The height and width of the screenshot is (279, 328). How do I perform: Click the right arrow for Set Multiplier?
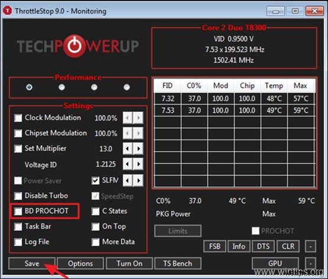tap(138, 149)
